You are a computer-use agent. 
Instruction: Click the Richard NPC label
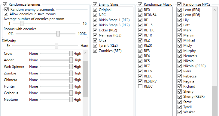click(189, 86)
